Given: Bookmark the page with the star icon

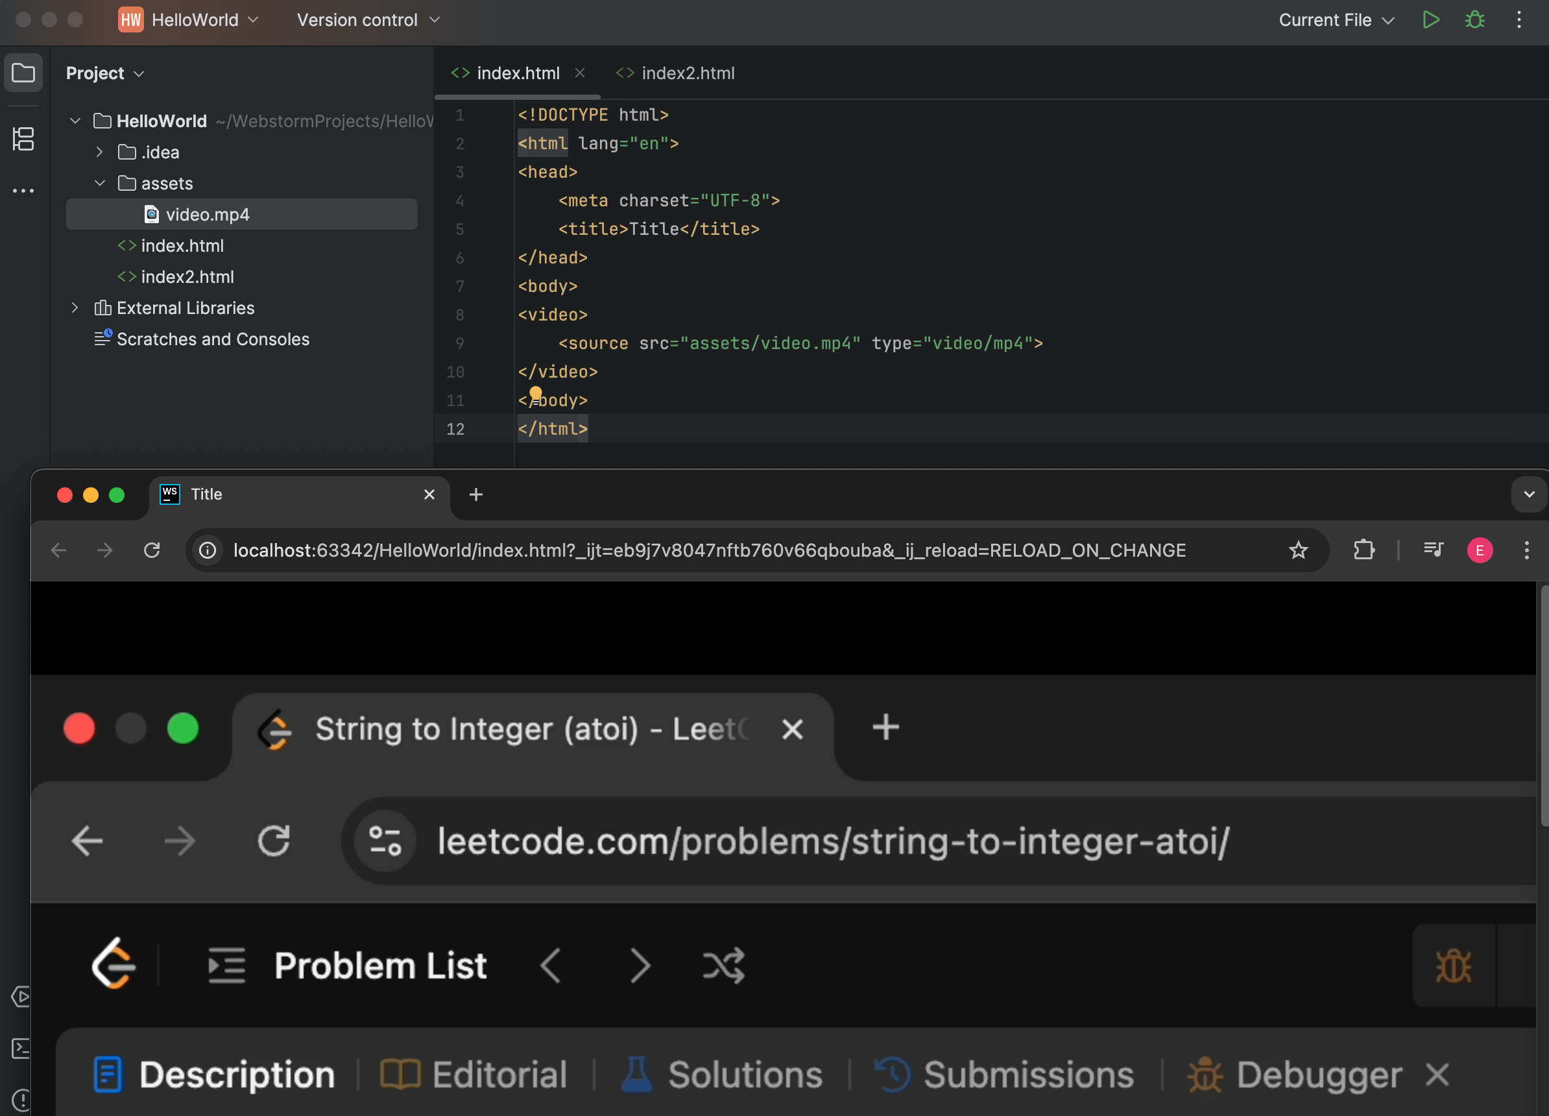Looking at the screenshot, I should [1298, 550].
